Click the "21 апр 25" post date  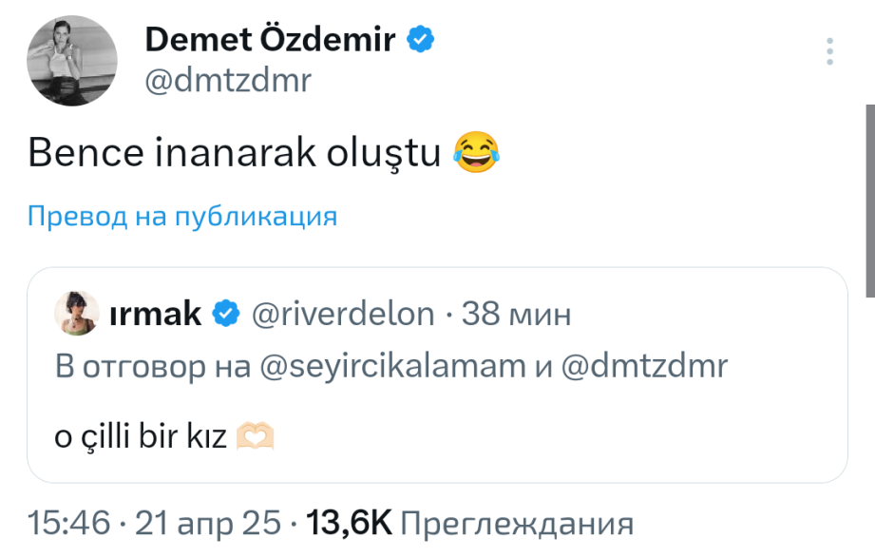[x=208, y=523]
